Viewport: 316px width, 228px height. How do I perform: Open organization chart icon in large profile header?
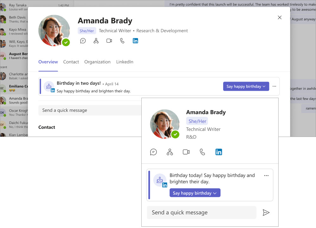[x=96, y=41]
